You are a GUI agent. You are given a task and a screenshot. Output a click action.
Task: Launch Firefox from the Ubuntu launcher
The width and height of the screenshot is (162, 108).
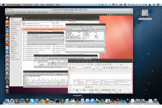7,44
